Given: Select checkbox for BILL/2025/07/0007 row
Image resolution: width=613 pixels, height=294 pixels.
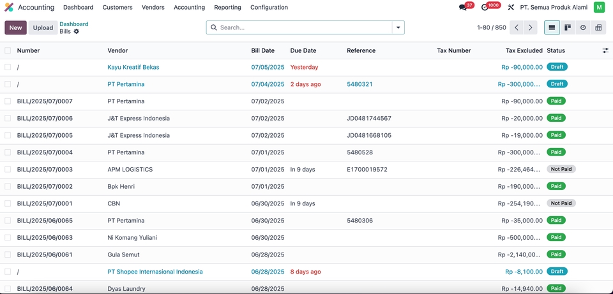Looking at the screenshot, I should point(8,101).
